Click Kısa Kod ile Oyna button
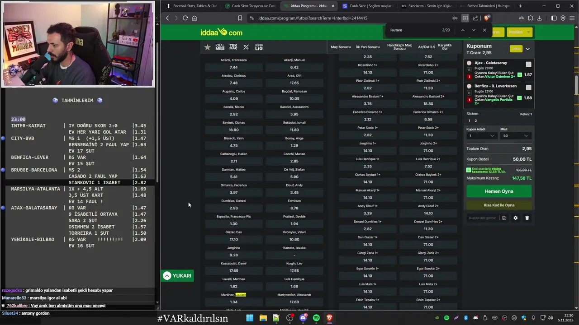 pyautogui.click(x=499, y=205)
